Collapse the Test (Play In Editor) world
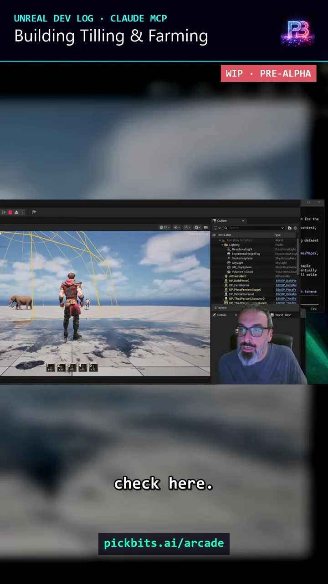This screenshot has width=328, height=584. coord(220,240)
